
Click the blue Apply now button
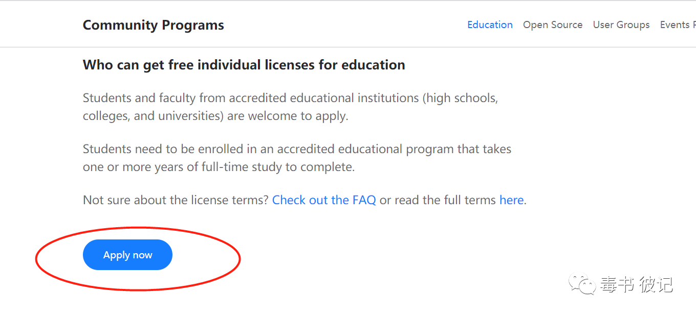click(127, 255)
